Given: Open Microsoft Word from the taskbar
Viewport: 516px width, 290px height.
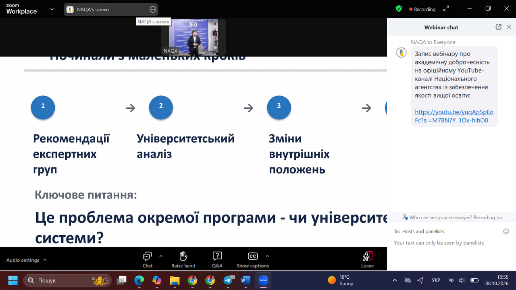Looking at the screenshot, I should (246, 280).
